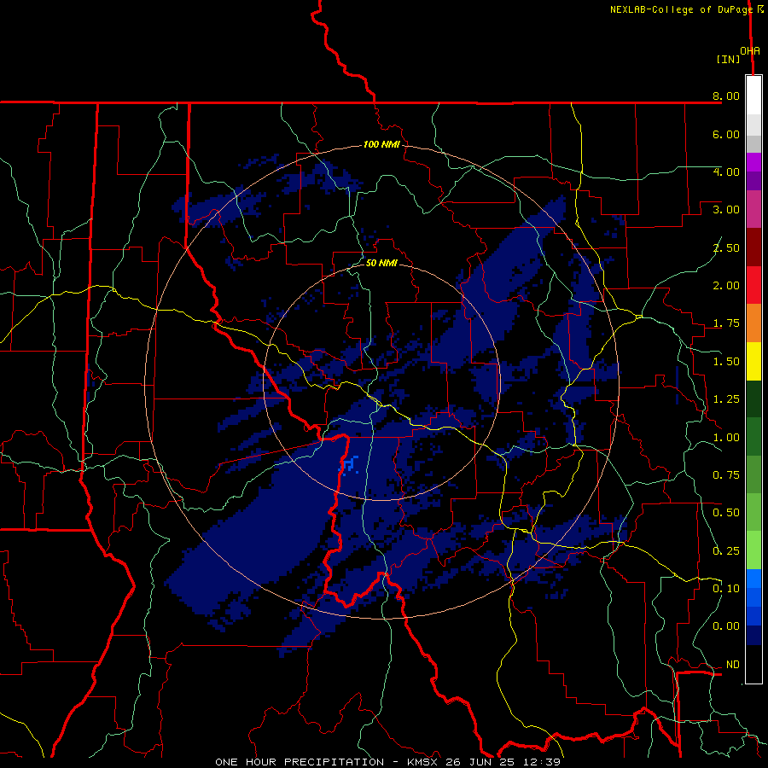The height and width of the screenshot is (768, 768).
Task: Pick the darkest green legend swatch
Action: point(753,399)
